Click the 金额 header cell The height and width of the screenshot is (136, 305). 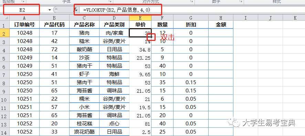point(221,25)
